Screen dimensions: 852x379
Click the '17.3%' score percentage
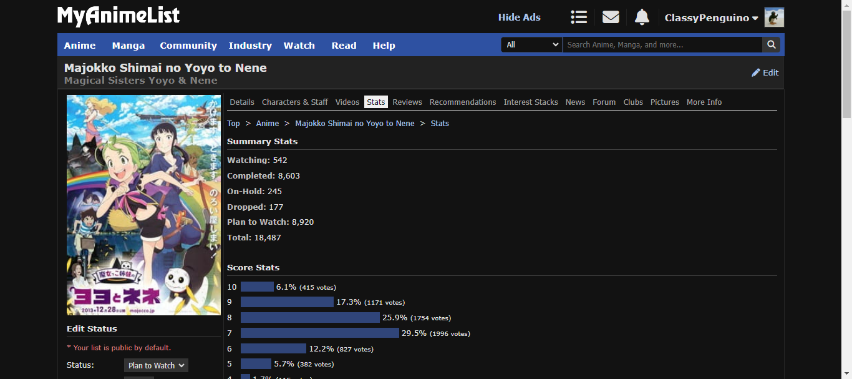coord(349,302)
